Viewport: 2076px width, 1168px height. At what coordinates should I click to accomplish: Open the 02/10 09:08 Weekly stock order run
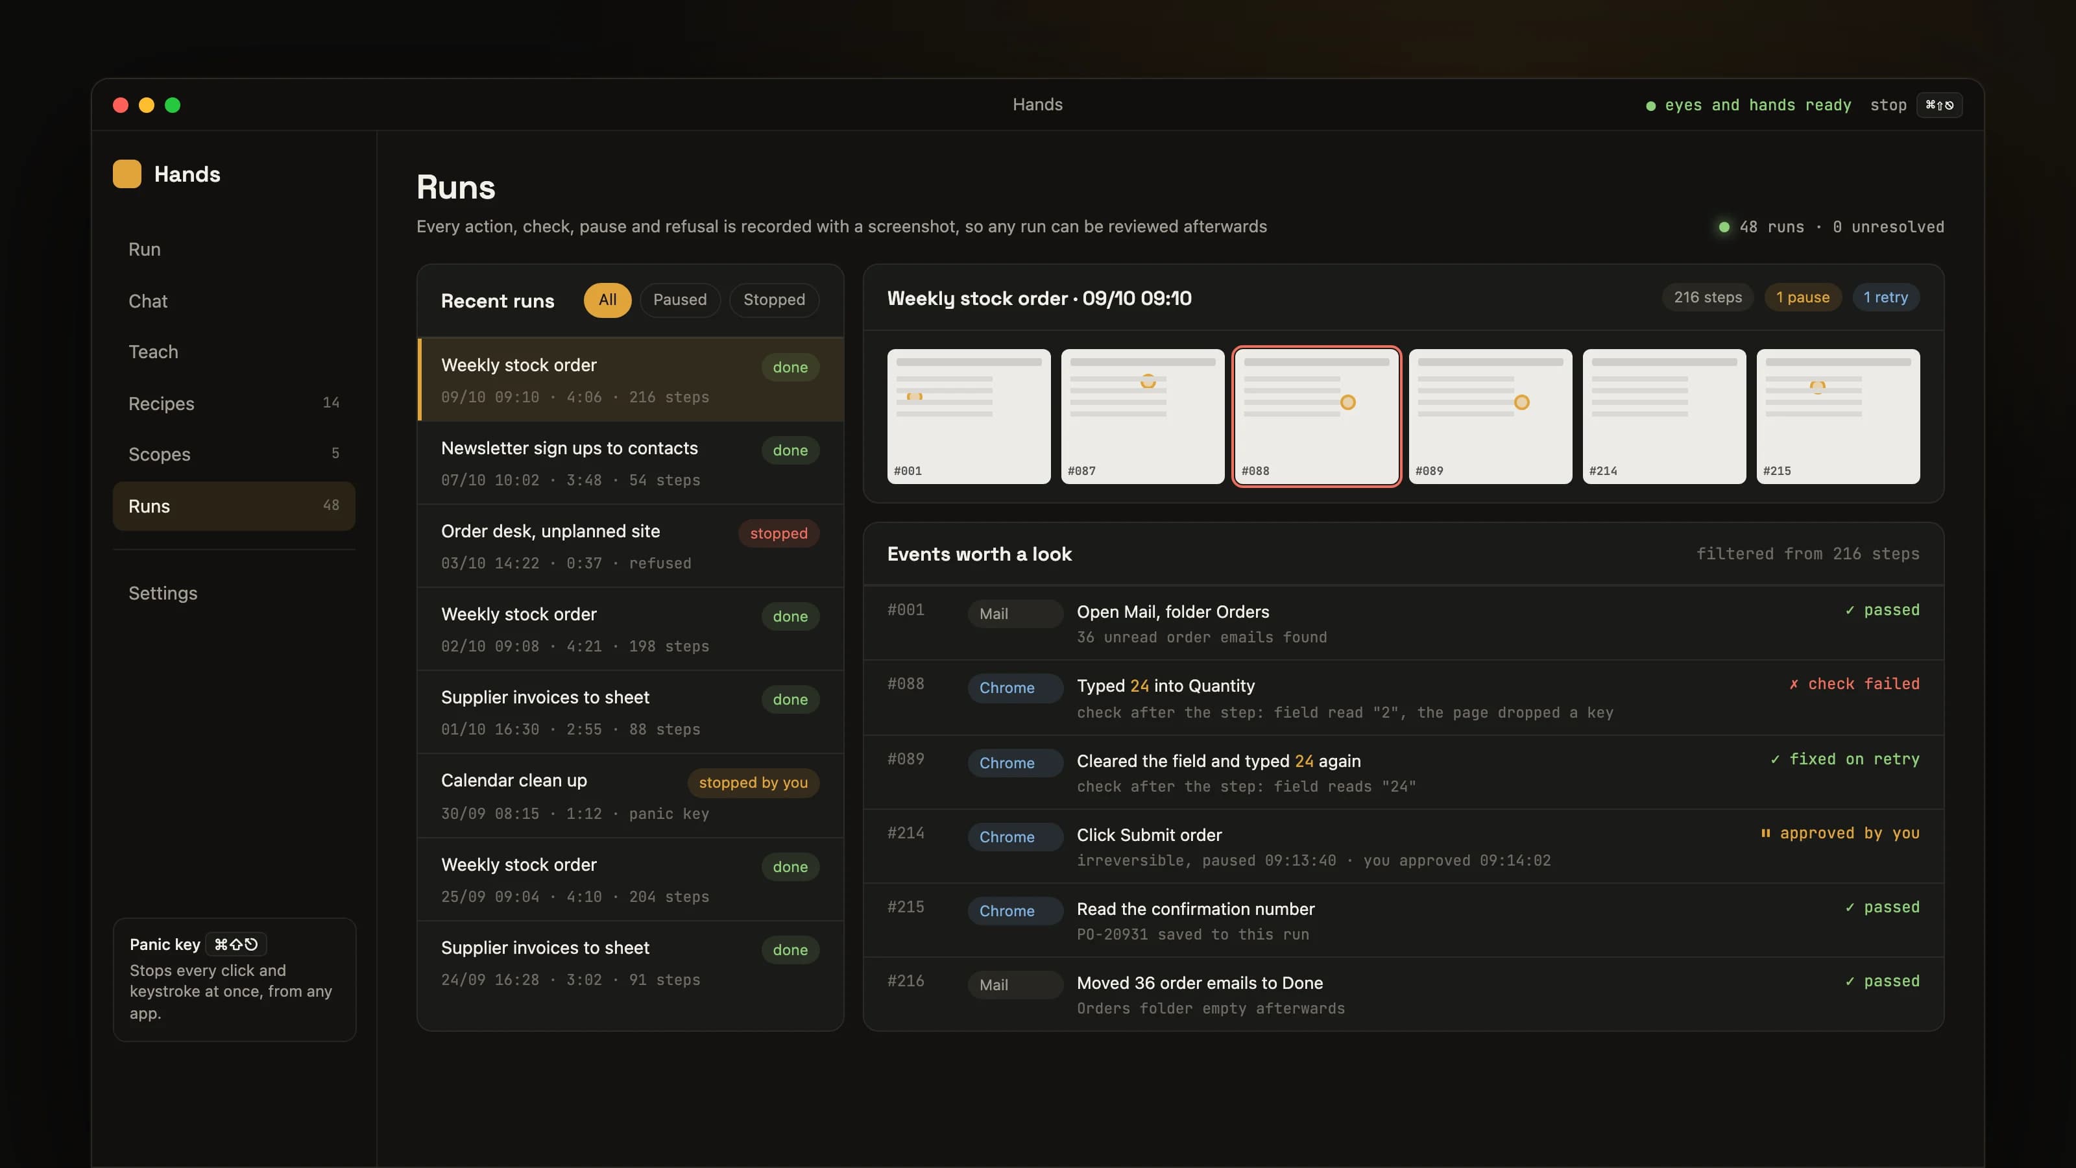[630, 629]
